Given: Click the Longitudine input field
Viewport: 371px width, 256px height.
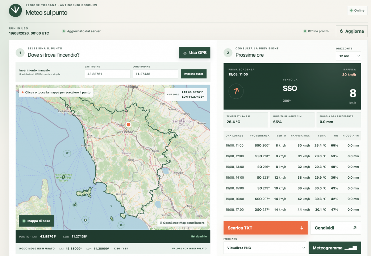Looking at the screenshot, I should (x=155, y=74).
